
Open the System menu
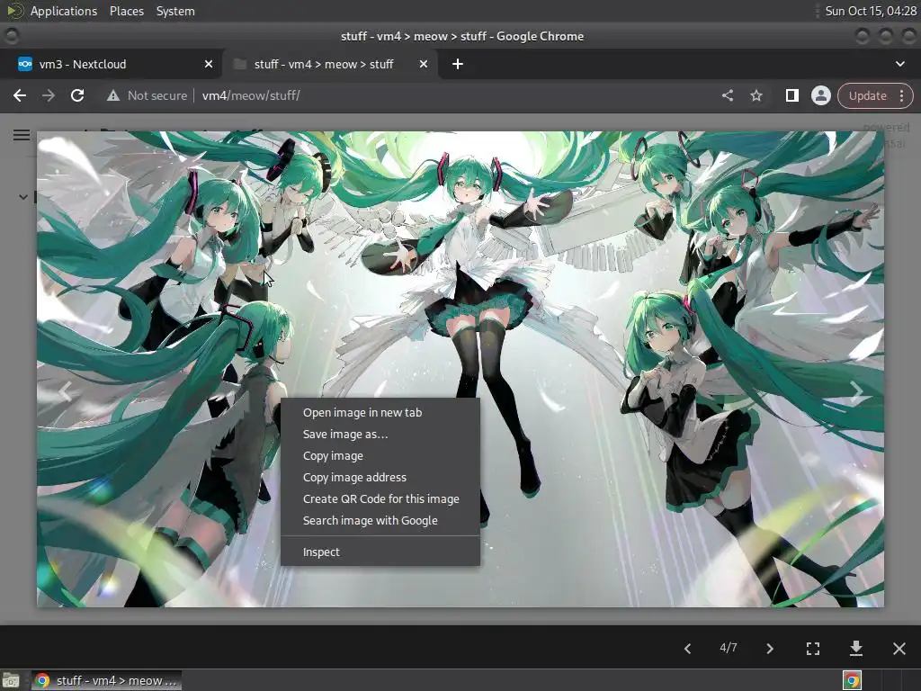tap(175, 11)
